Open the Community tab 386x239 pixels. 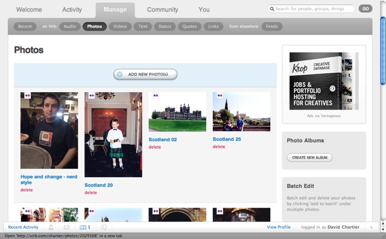coord(162,10)
